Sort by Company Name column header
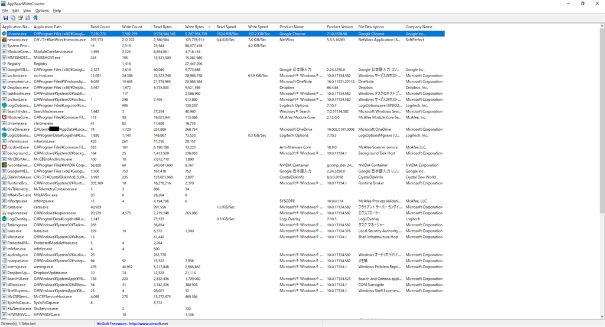This screenshot has width=605, height=327. [x=424, y=27]
